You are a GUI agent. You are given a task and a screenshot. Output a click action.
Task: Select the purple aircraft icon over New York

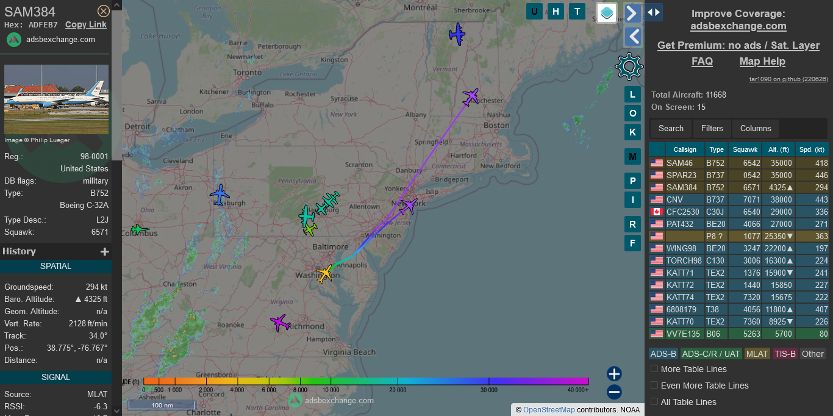point(408,206)
